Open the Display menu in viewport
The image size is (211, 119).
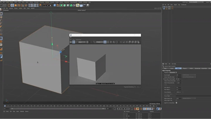(x=16, y=8)
